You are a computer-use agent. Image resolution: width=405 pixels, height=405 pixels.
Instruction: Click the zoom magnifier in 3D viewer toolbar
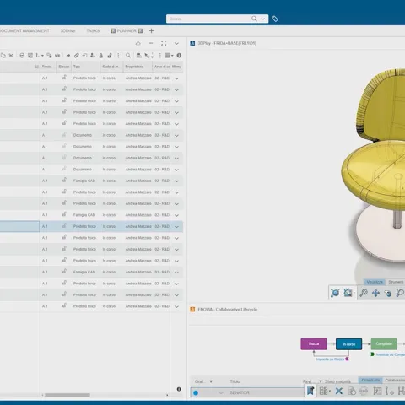click(364, 293)
